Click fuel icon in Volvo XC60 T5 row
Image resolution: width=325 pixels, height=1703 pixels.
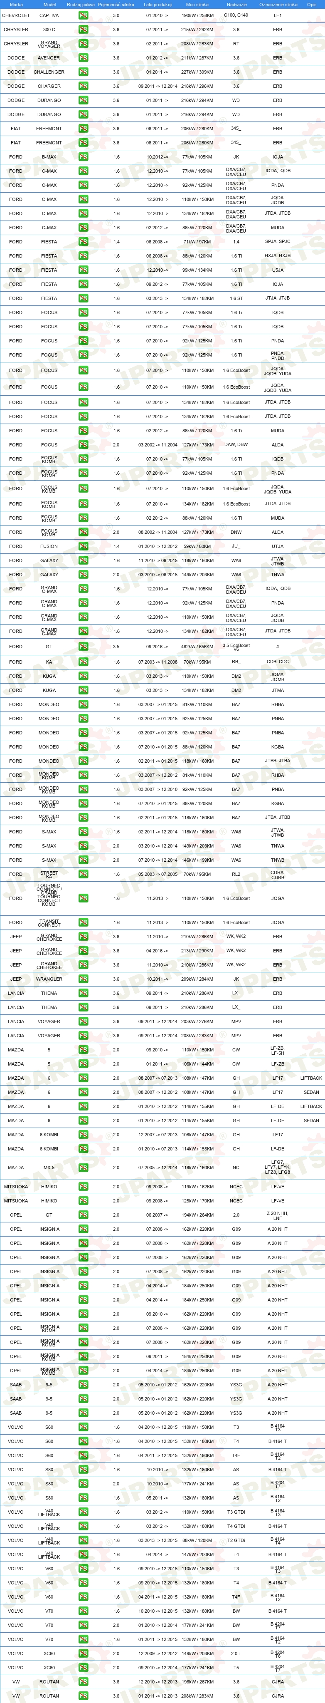[83, 1668]
